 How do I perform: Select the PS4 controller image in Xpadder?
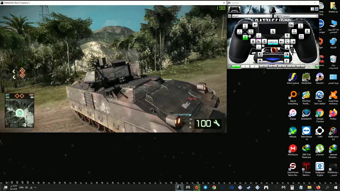coord(235,9)
